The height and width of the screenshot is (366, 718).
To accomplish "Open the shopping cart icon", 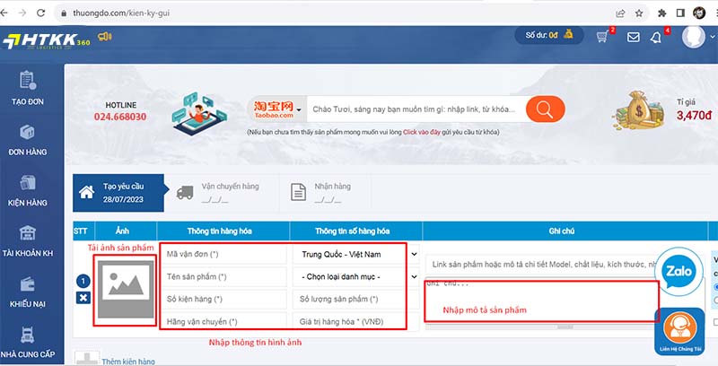I will click(603, 37).
